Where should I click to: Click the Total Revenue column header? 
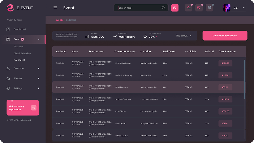227,52
